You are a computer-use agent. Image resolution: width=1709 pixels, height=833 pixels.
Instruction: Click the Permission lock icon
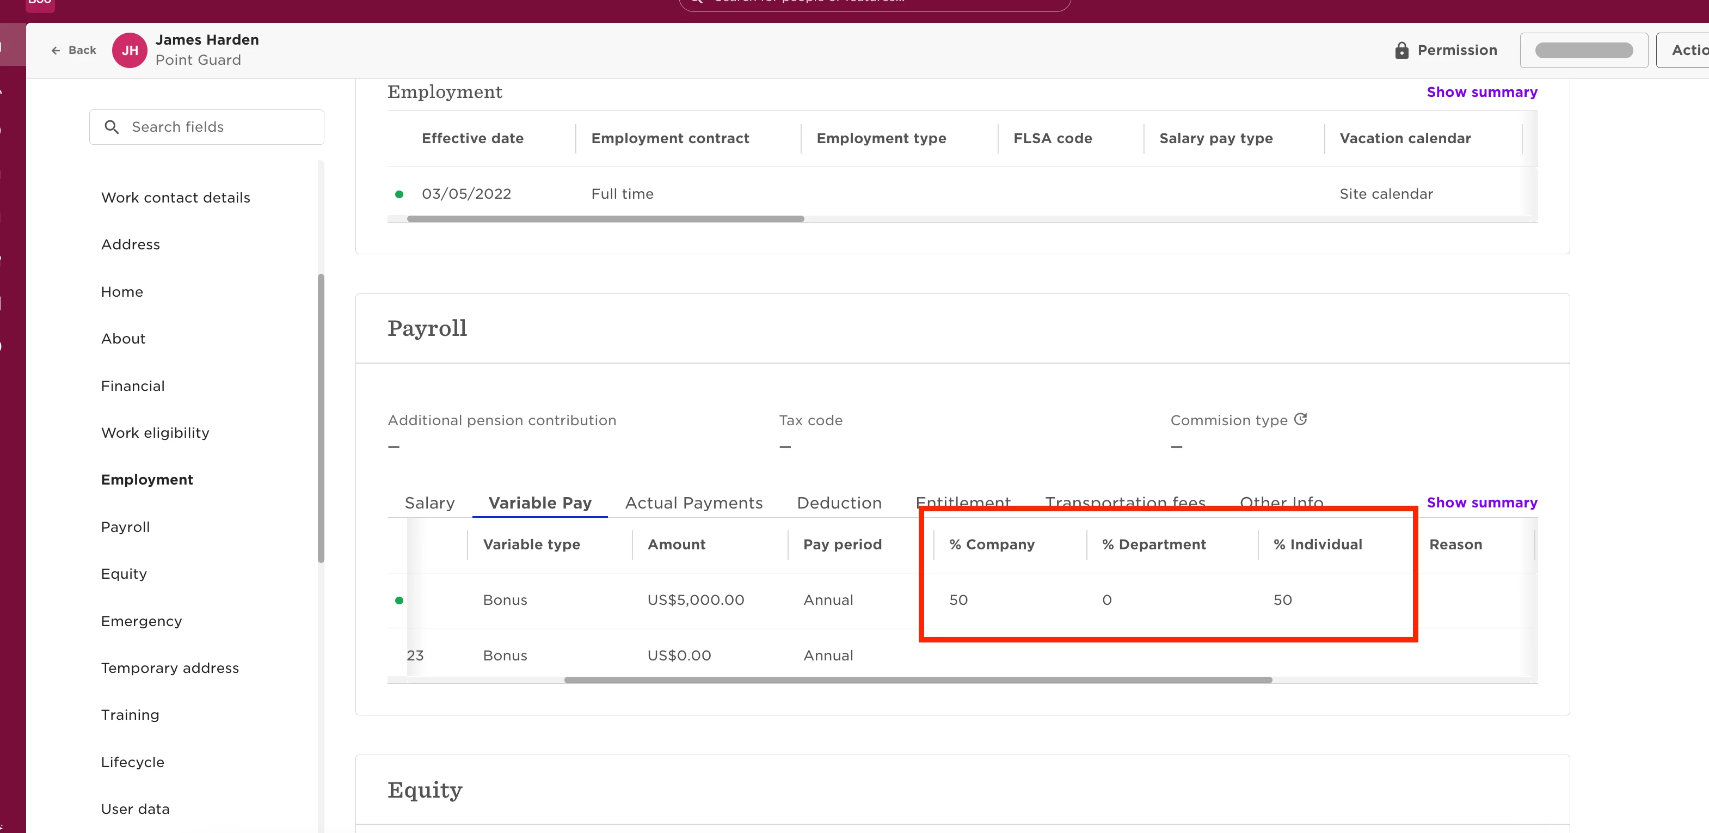pos(1401,51)
